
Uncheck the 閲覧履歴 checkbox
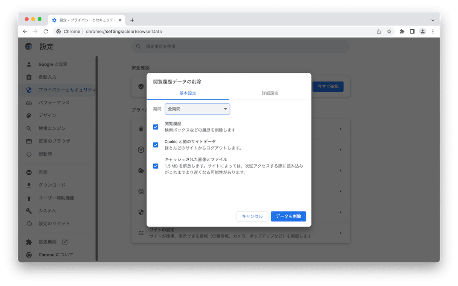[156, 127]
